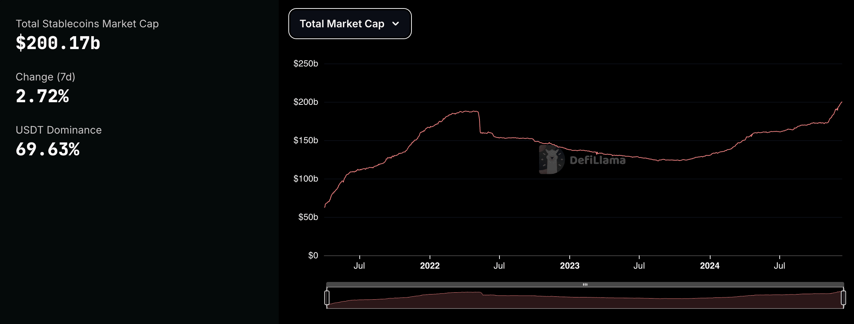This screenshot has width=854, height=324.
Task: Select the 2022 tick on the timeline axis
Action: click(x=430, y=266)
